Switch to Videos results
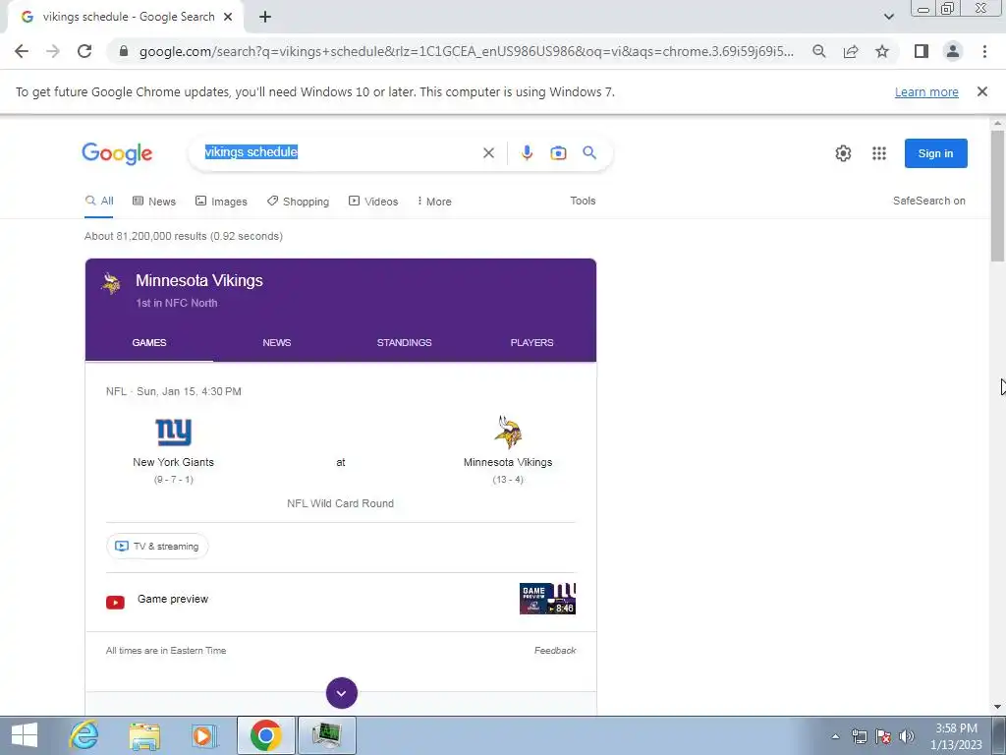This screenshot has height=755, width=1006. tap(373, 202)
